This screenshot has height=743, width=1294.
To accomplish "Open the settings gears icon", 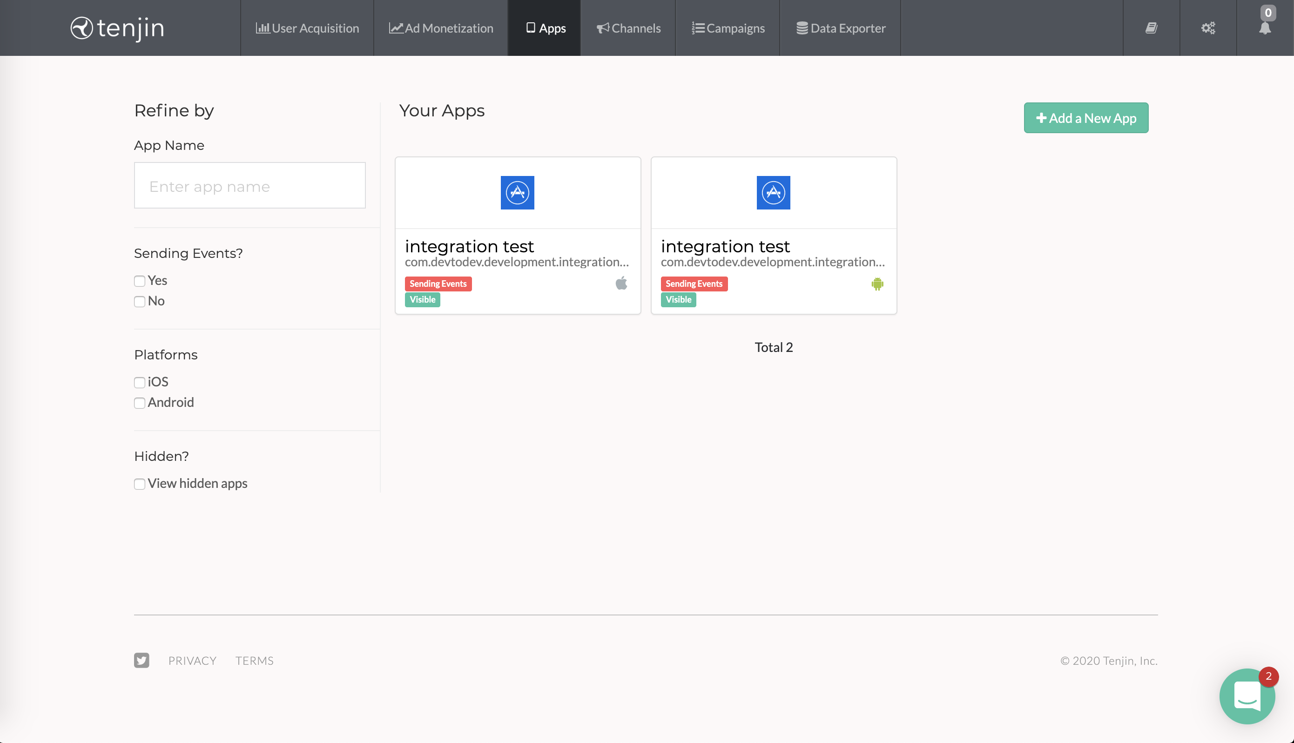I will pyautogui.click(x=1208, y=28).
